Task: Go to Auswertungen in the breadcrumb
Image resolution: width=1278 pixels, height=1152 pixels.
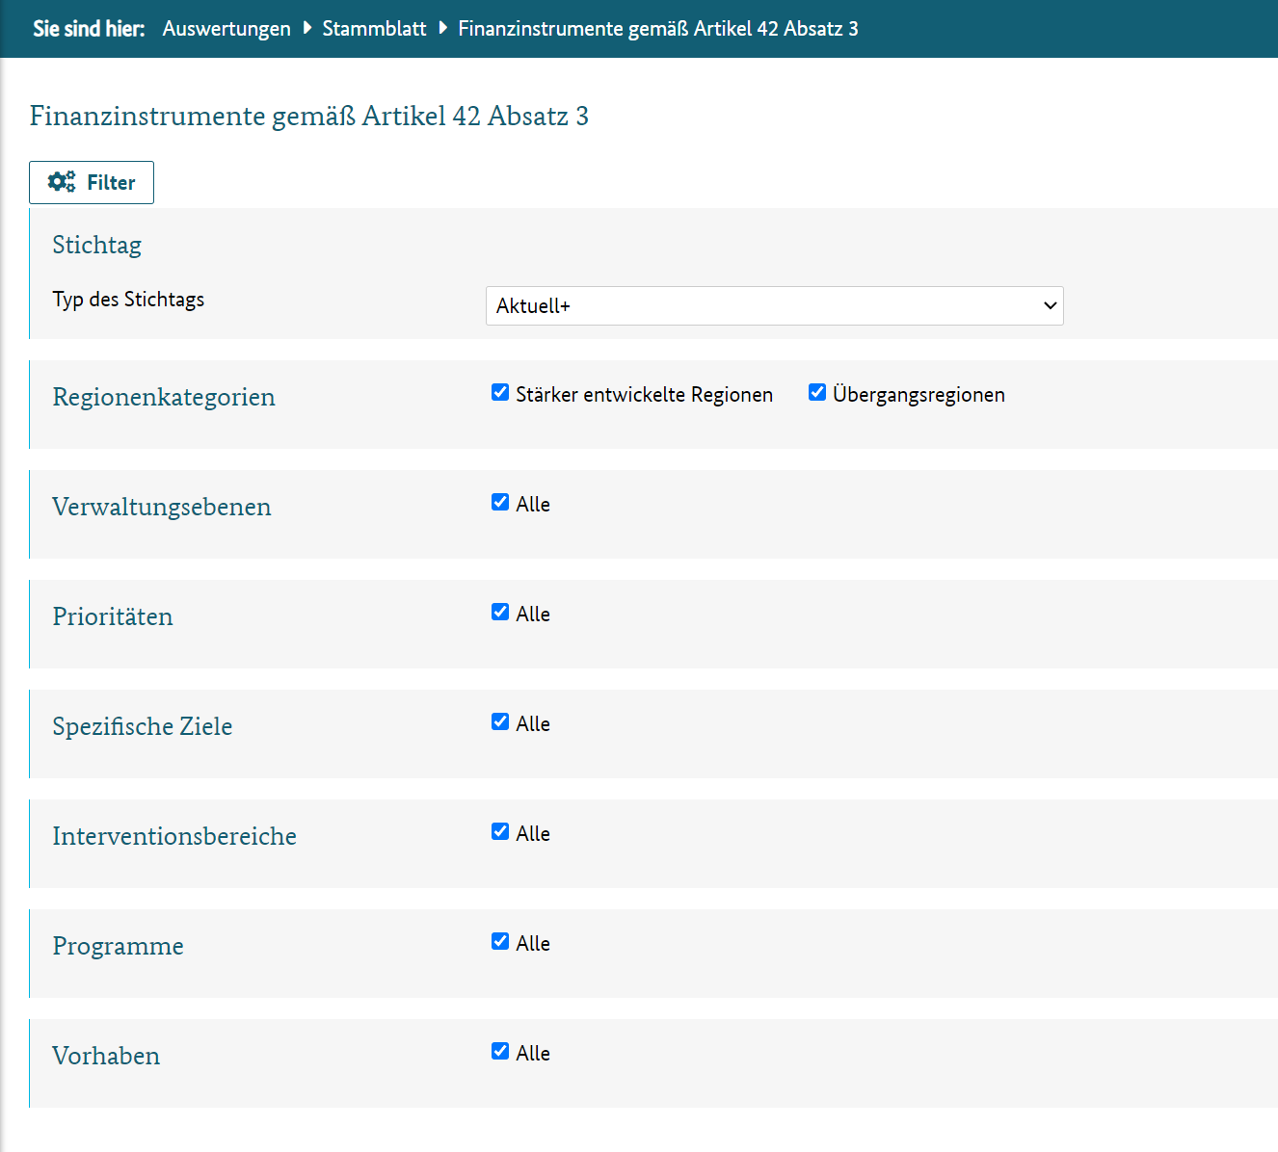Action: 226,29
